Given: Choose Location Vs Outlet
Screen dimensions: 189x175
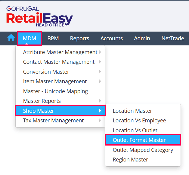Looking at the screenshot, I should coord(143,130).
